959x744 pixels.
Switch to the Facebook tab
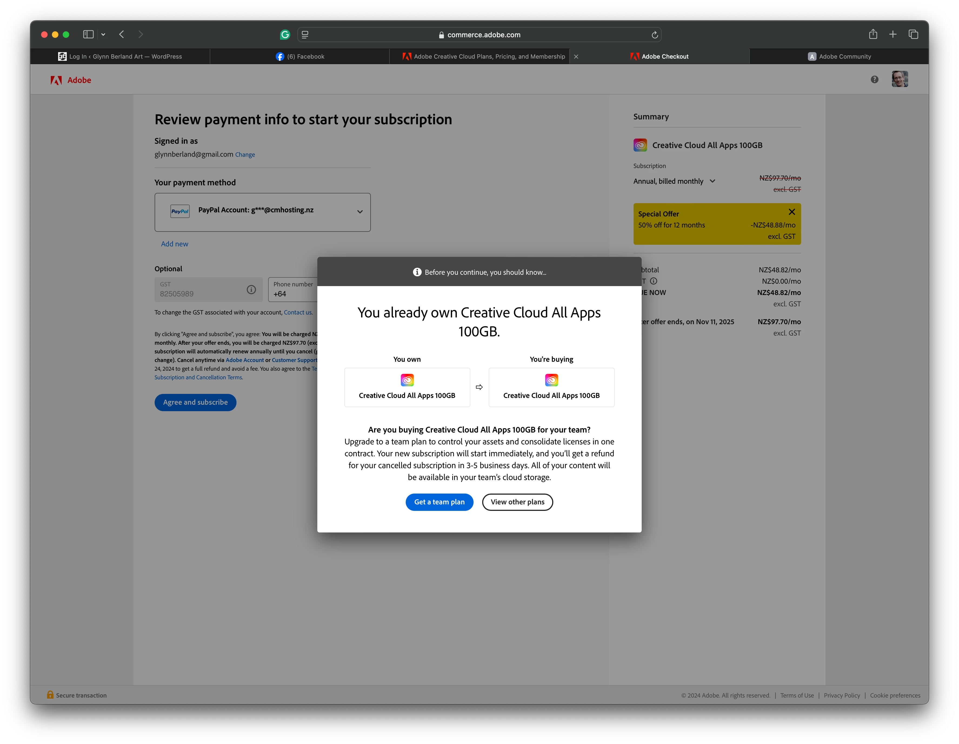pos(300,57)
